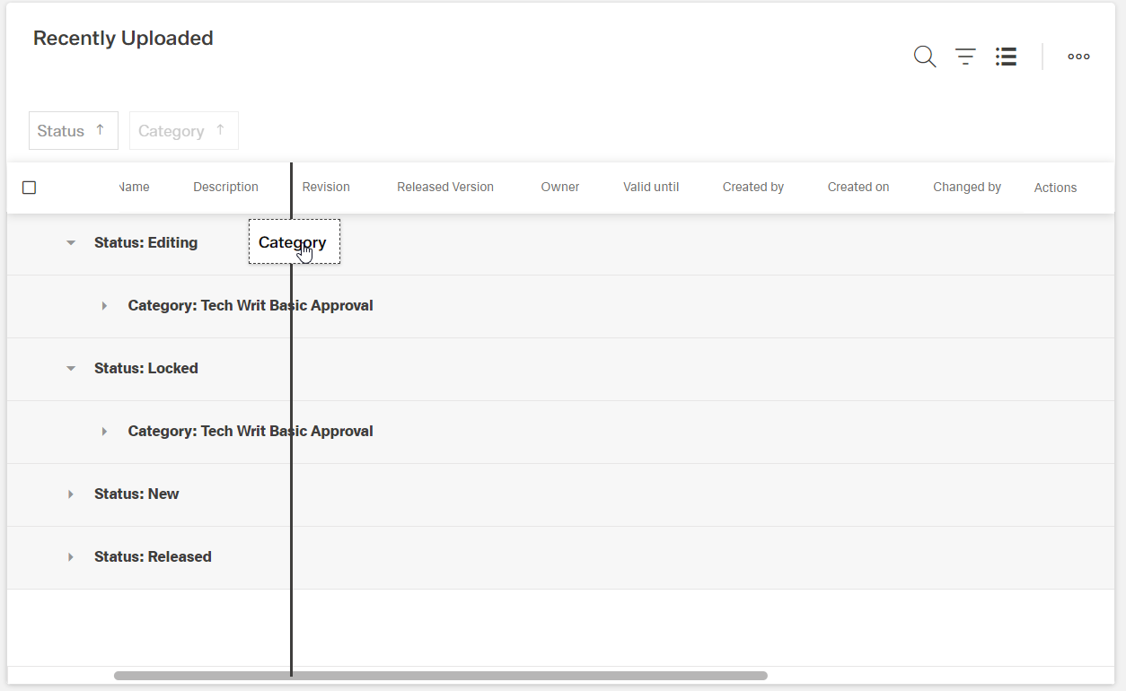Expand the Status: Released group

(x=71, y=557)
